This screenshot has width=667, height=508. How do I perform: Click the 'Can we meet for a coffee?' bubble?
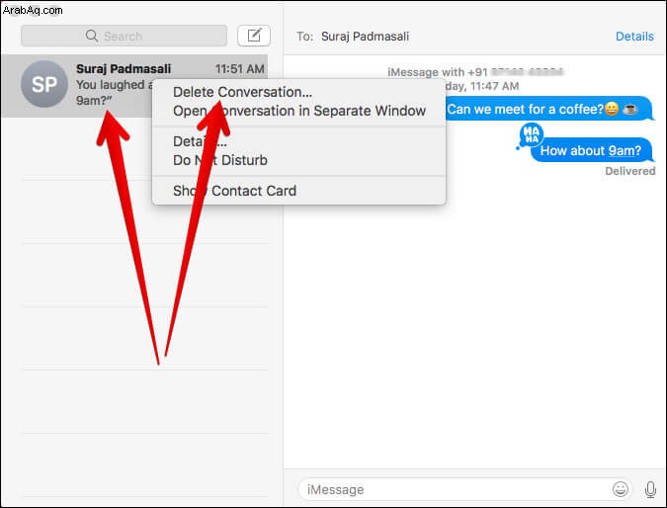[548, 109]
